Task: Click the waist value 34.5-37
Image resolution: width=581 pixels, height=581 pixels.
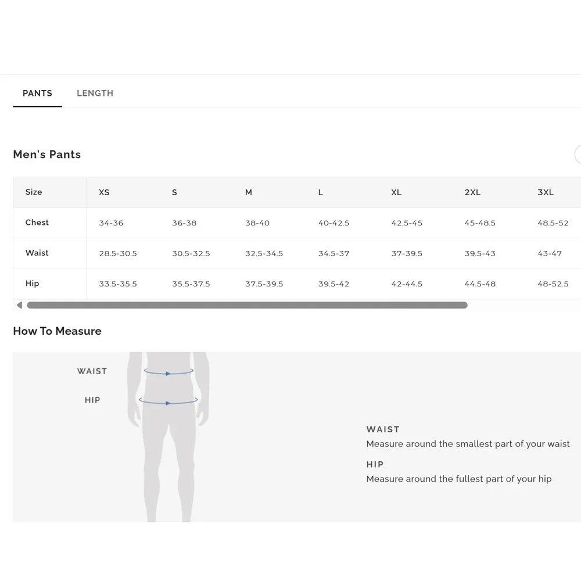Action: (334, 253)
